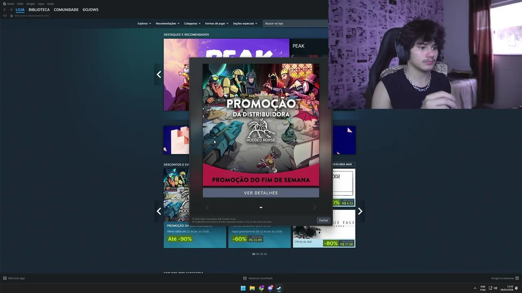Click the discounts carousel left arrow
The height and width of the screenshot is (293, 522).
click(159, 211)
